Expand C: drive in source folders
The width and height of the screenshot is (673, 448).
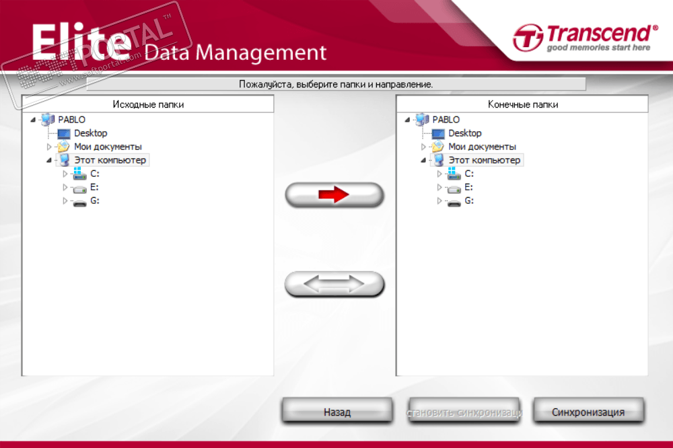tap(65, 174)
